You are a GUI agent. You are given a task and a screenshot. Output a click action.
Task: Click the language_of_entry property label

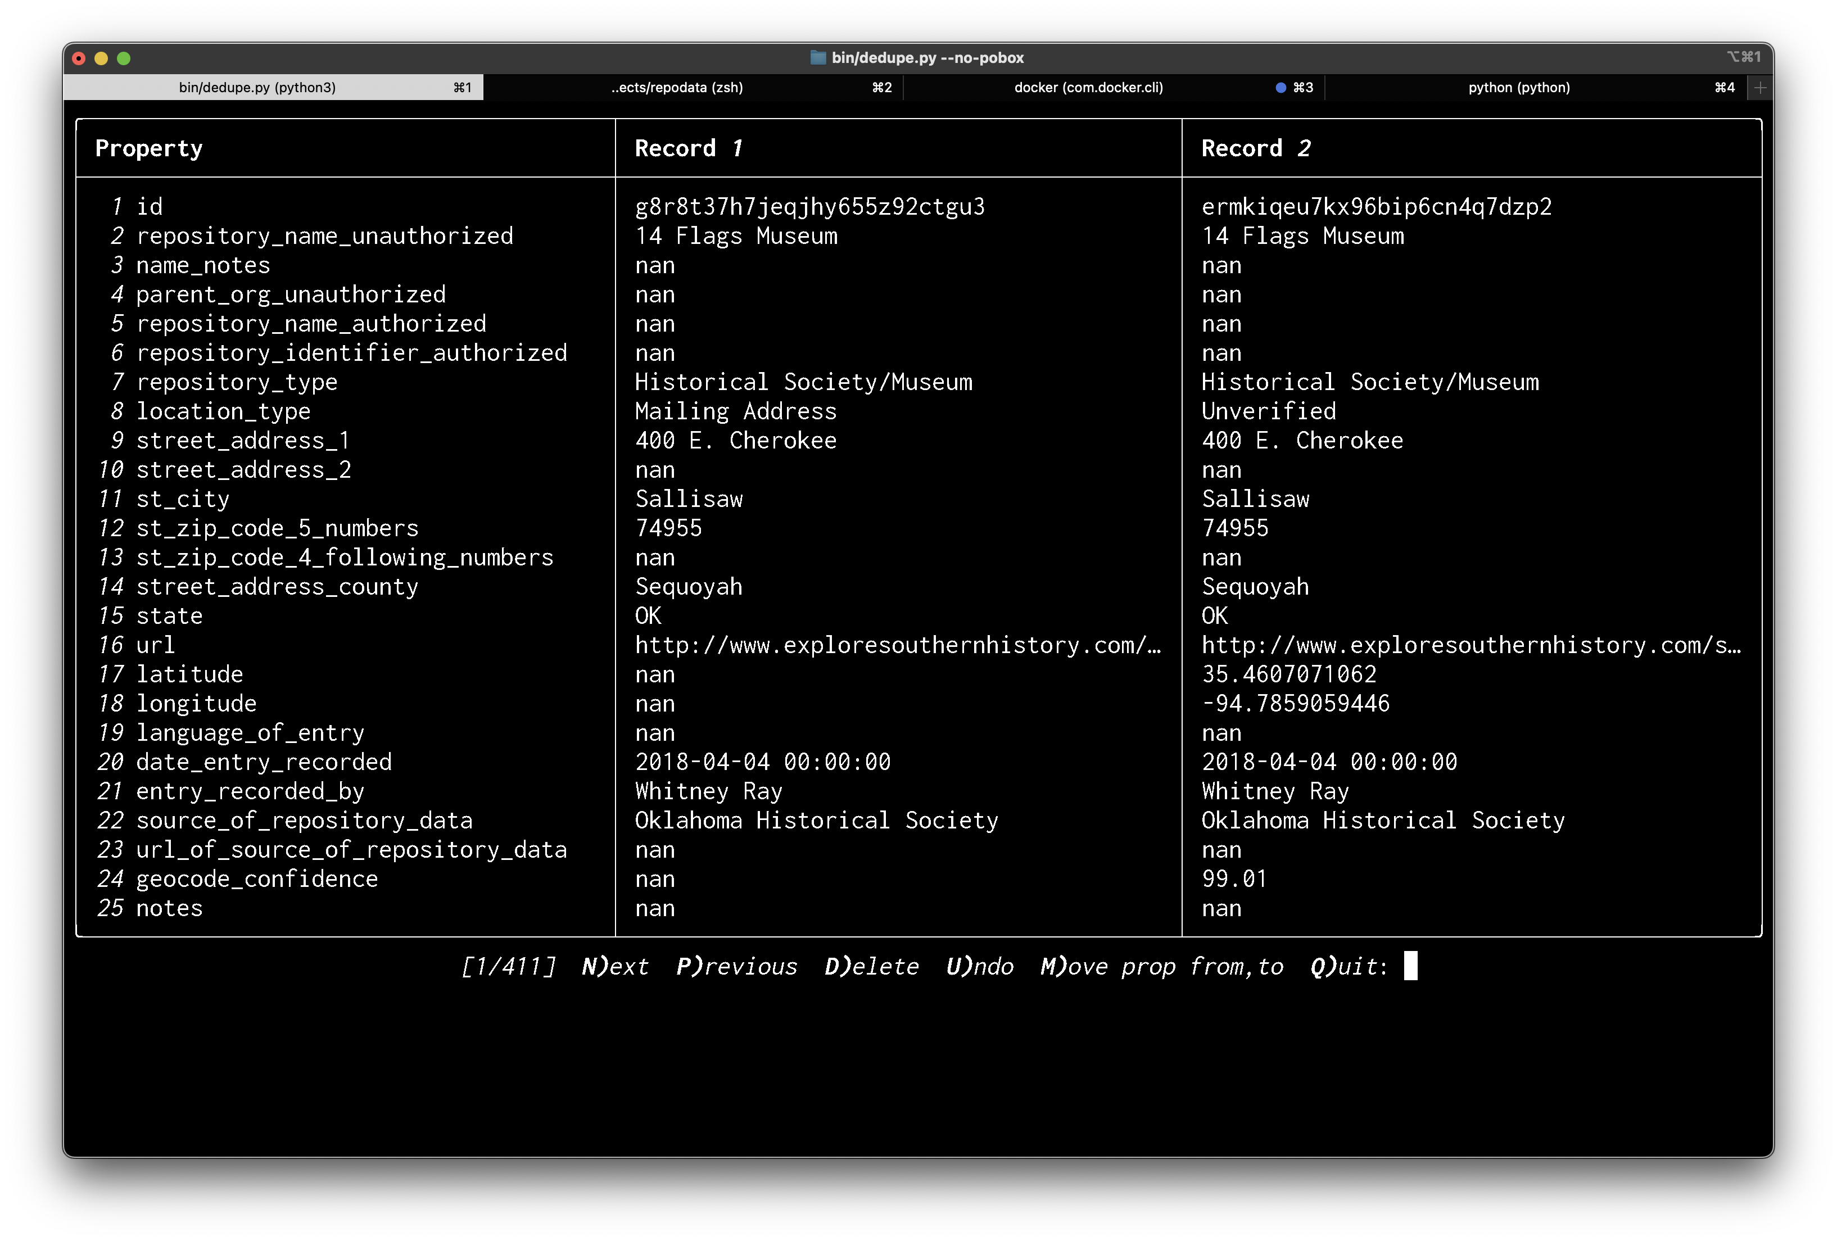tap(250, 733)
